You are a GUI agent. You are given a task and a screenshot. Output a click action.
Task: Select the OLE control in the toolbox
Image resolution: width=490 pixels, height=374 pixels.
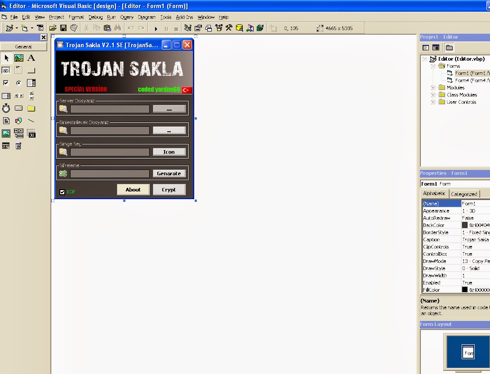click(31, 134)
